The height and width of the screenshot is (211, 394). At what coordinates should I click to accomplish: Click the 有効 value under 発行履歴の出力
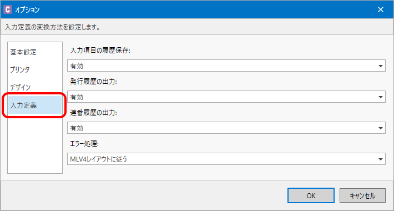[77, 97]
